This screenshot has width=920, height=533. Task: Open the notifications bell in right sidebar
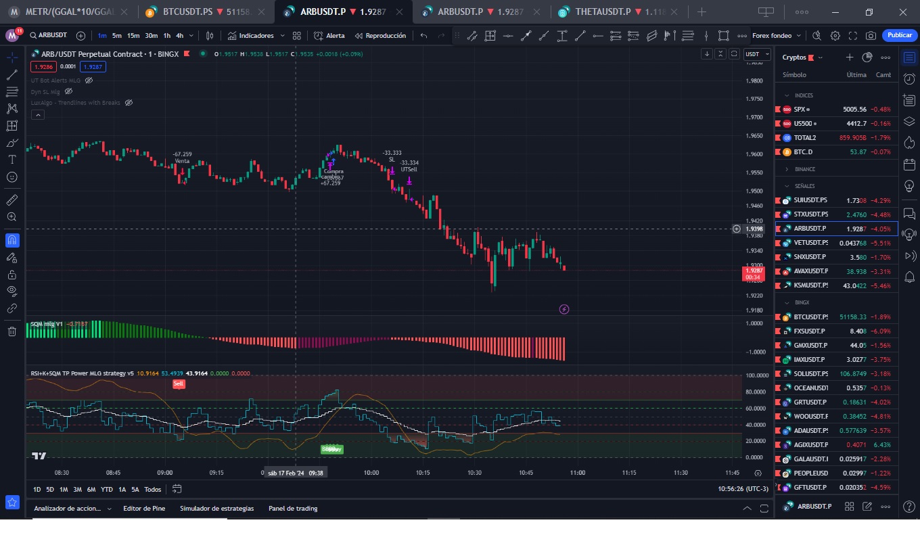[909, 277]
